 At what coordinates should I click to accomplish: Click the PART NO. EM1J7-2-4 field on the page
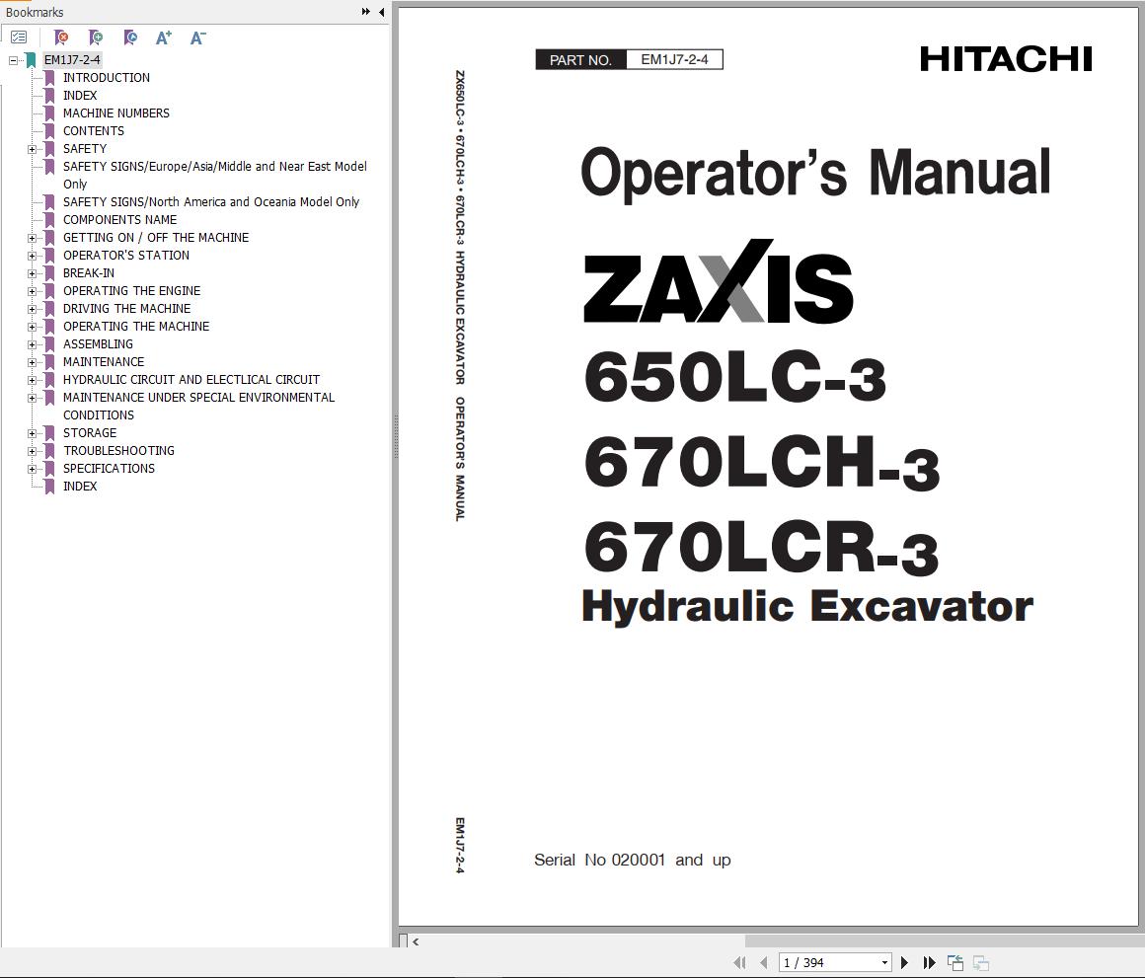(x=630, y=60)
